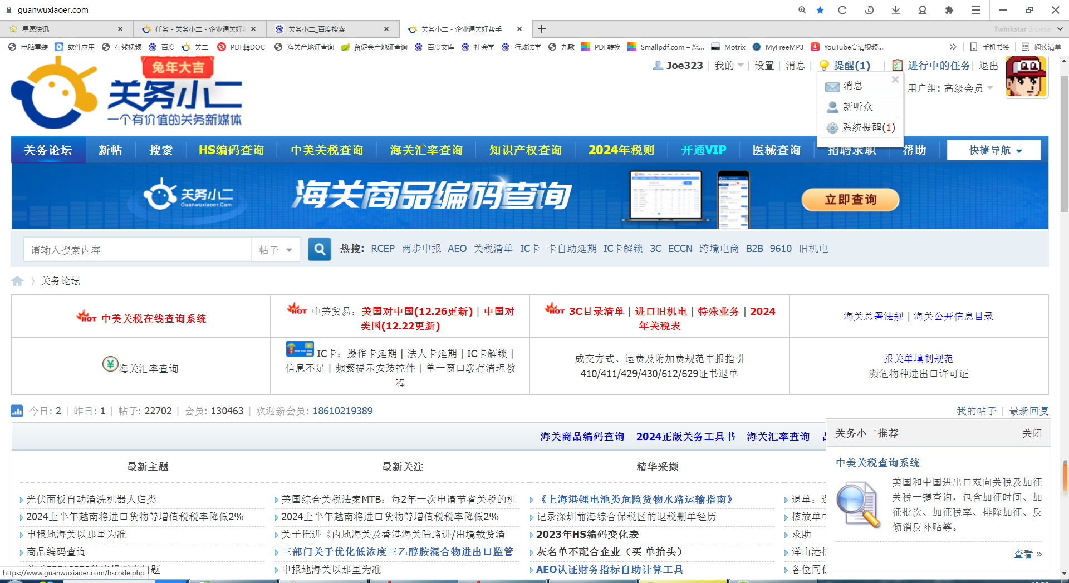Viewport: 1069px width, 583px height.
Task: Switch to the 任务 - 关务小二 tab
Action: [199, 29]
